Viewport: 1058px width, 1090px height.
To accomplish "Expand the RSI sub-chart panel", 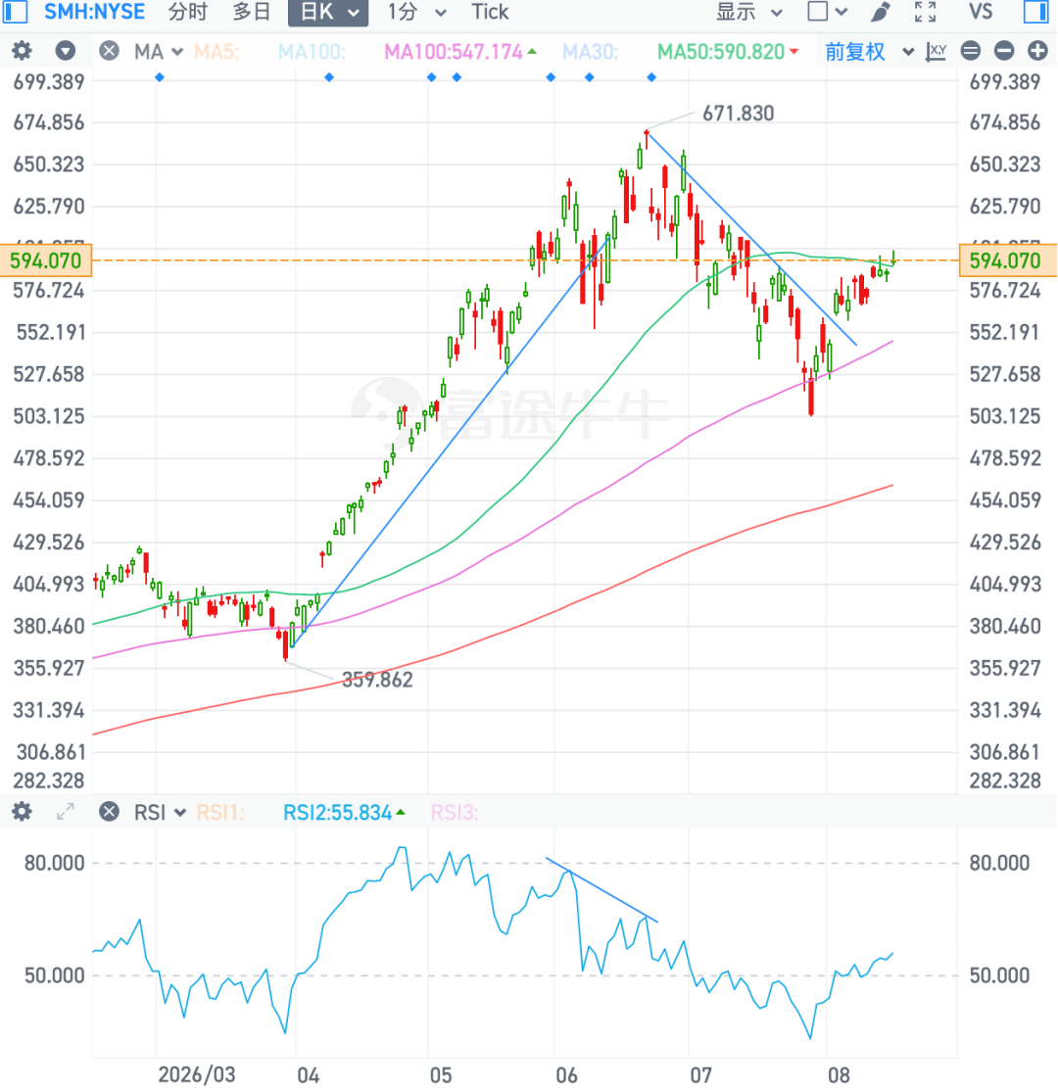I will [x=66, y=811].
